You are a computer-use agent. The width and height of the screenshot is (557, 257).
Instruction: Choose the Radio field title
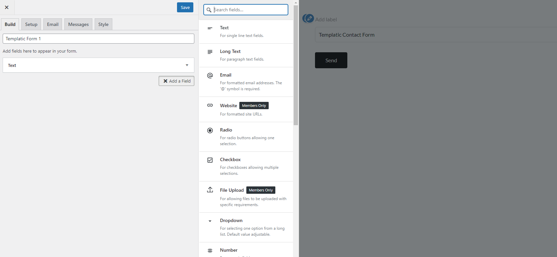click(x=226, y=130)
